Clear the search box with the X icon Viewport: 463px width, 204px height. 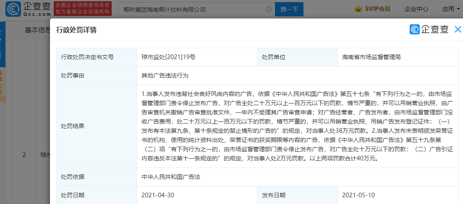[x=268, y=9]
